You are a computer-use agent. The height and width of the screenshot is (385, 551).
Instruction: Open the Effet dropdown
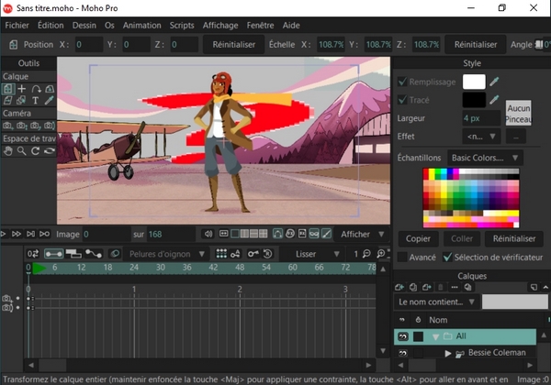pyautogui.click(x=481, y=136)
